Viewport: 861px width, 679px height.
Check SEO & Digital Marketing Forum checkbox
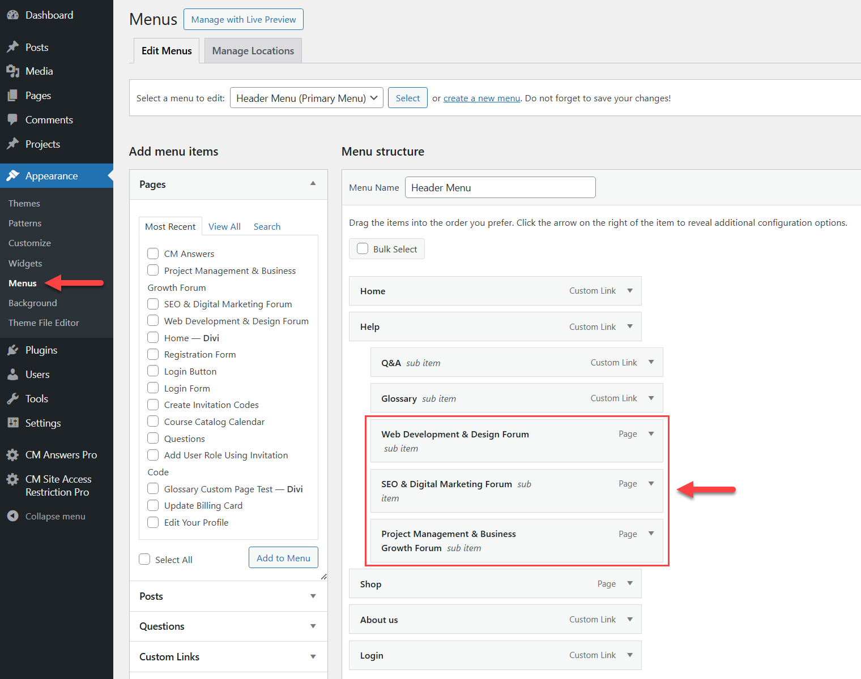[153, 304]
